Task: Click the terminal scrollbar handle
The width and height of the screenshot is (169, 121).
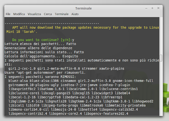Action: 161,58
